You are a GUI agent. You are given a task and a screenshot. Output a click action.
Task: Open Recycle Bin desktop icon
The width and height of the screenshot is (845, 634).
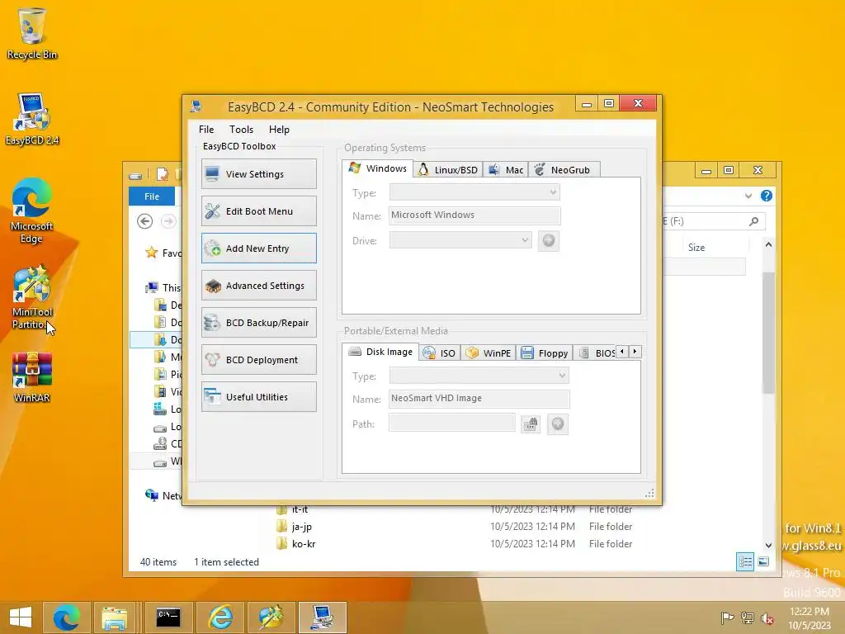pos(32,33)
